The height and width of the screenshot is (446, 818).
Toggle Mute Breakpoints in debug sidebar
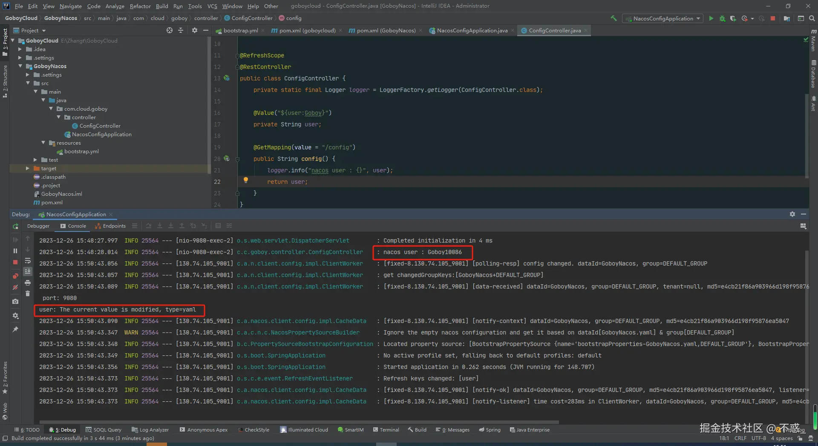15,287
